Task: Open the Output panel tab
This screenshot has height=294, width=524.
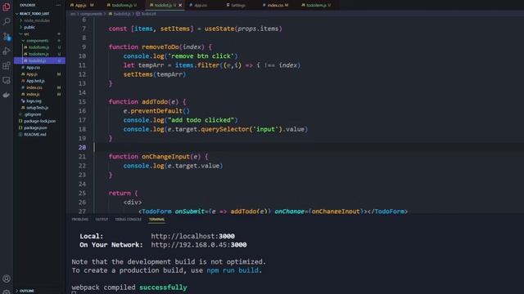Action: point(102,220)
